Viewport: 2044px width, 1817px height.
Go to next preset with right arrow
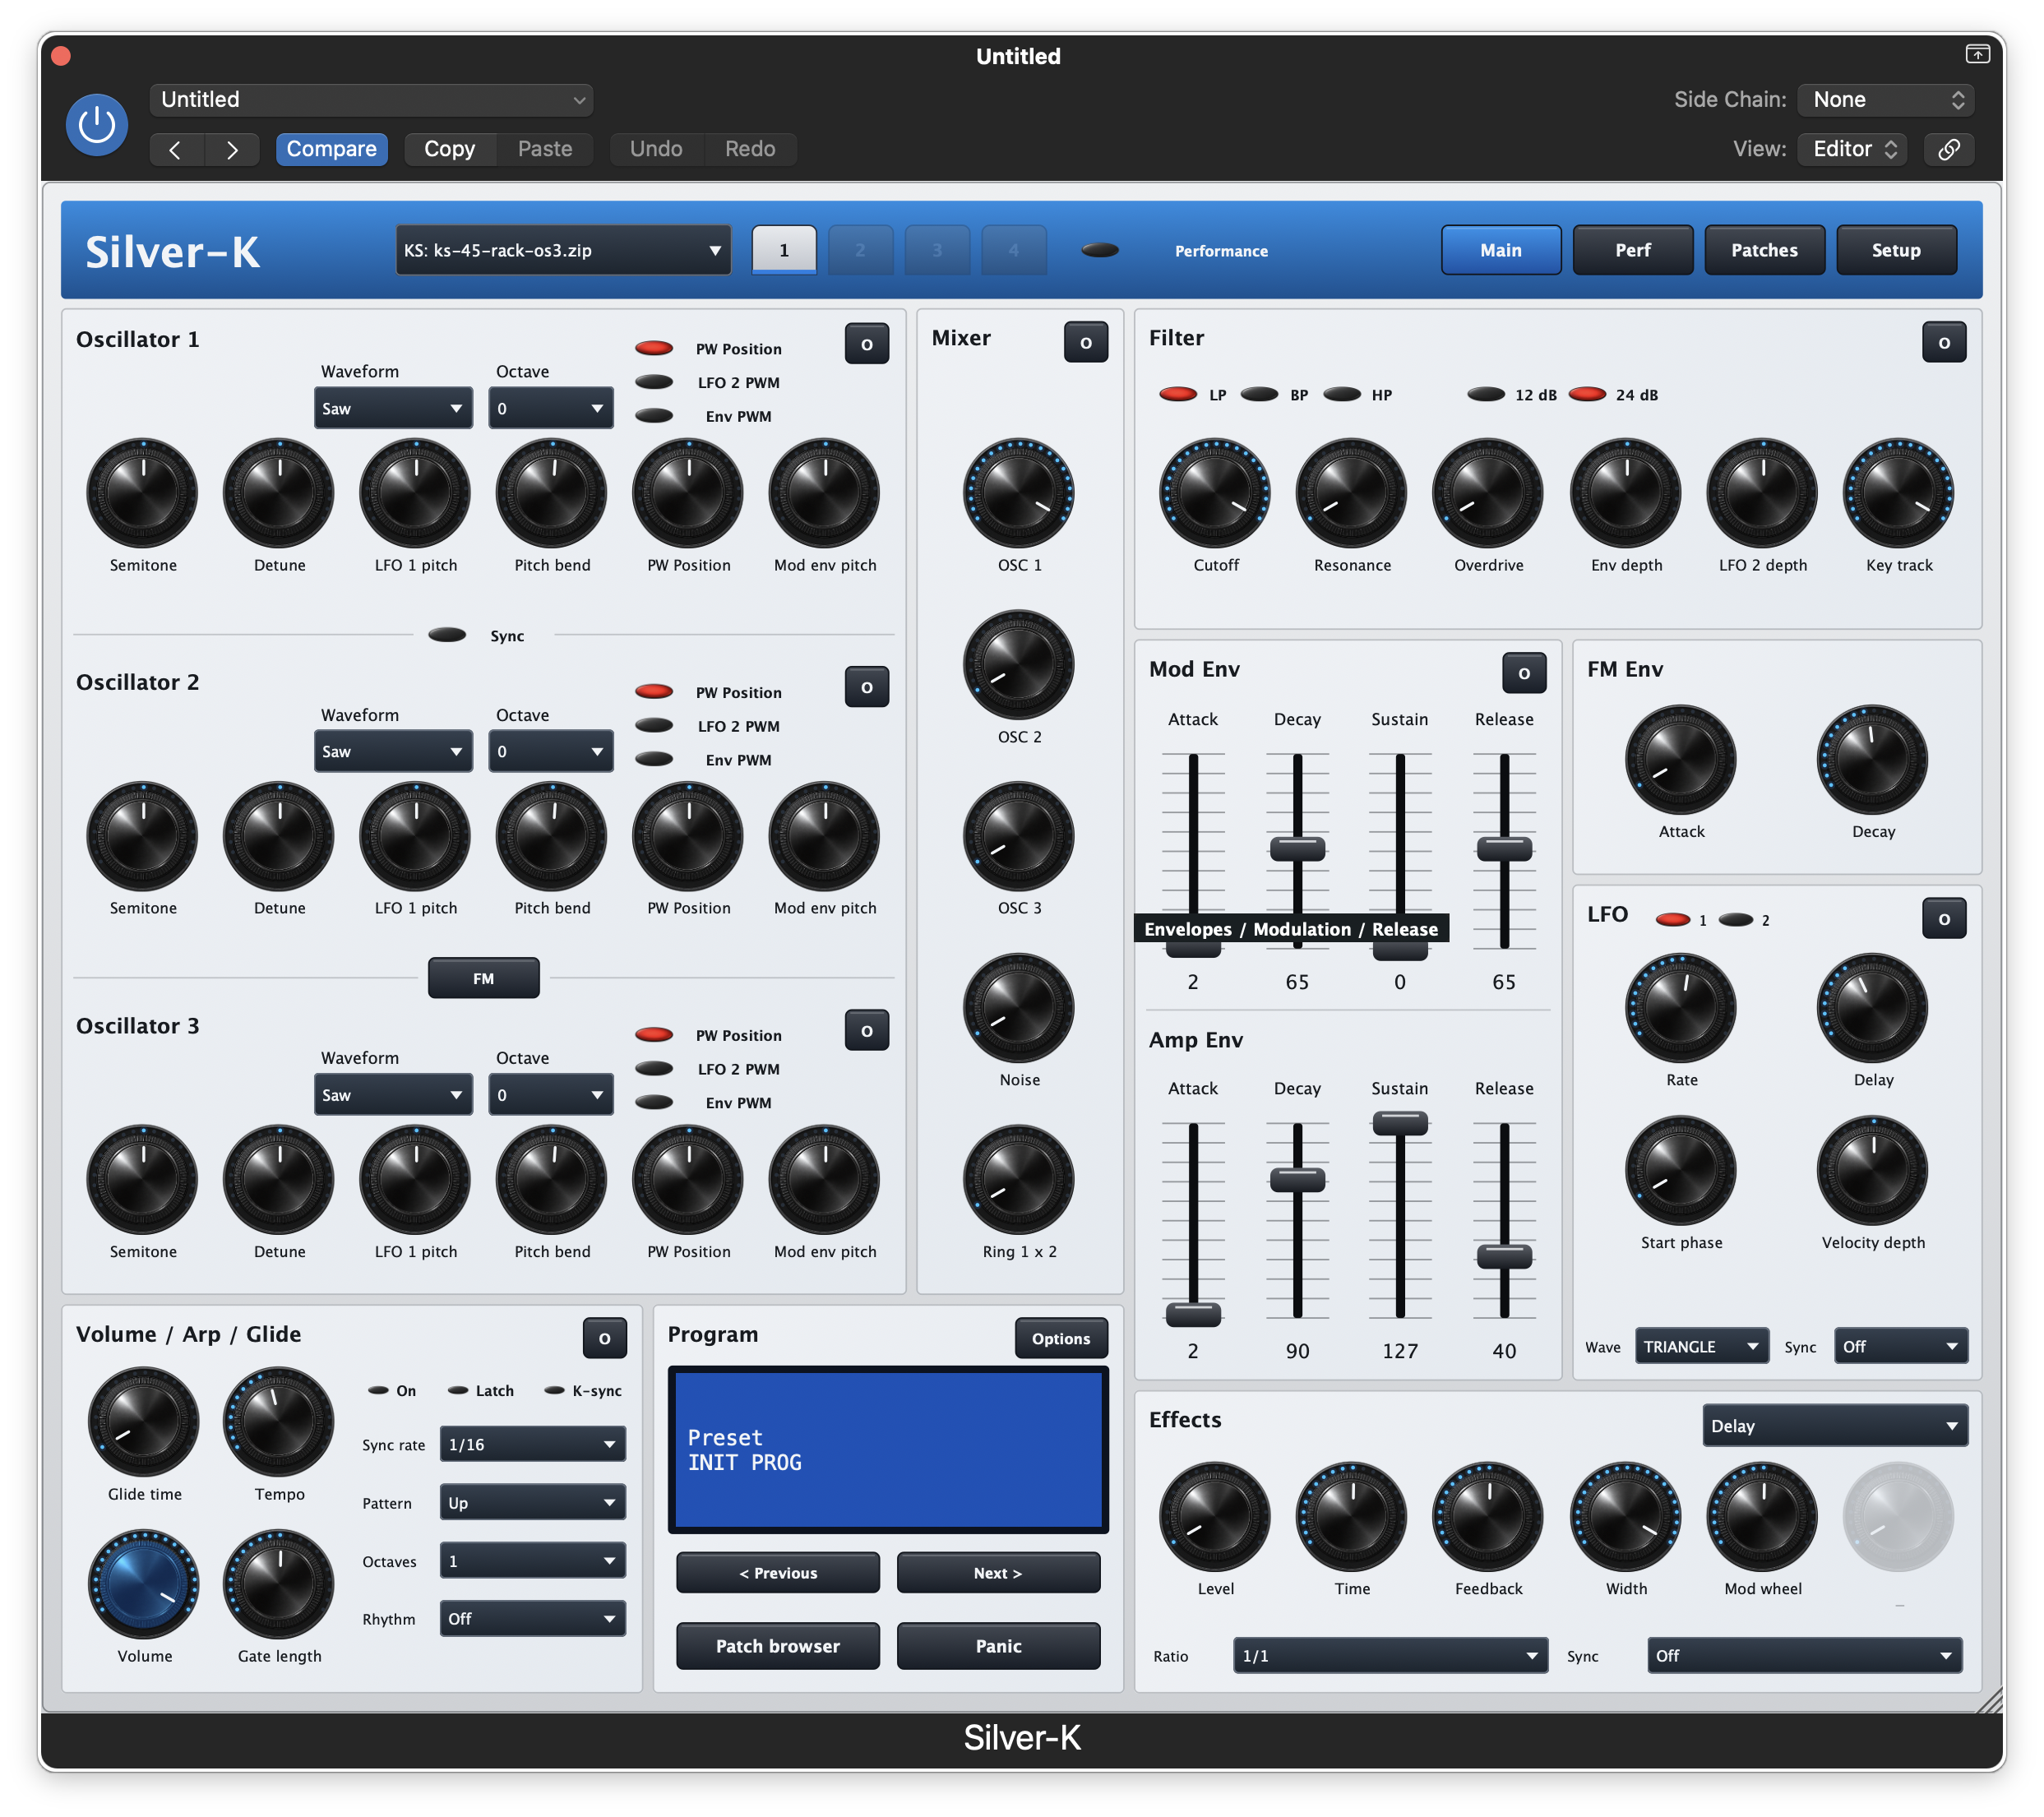(x=232, y=149)
